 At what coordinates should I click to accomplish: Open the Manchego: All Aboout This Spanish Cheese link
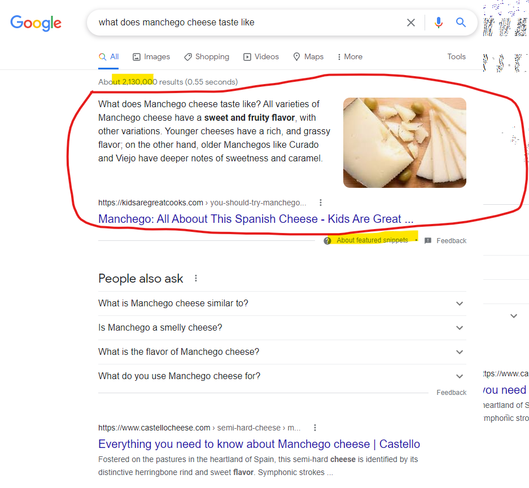tap(256, 219)
